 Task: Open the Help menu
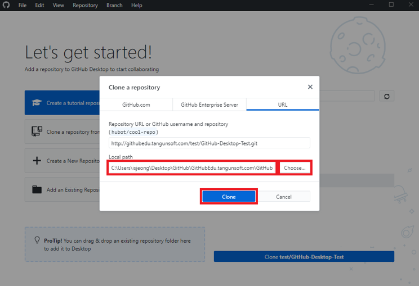coord(136,5)
